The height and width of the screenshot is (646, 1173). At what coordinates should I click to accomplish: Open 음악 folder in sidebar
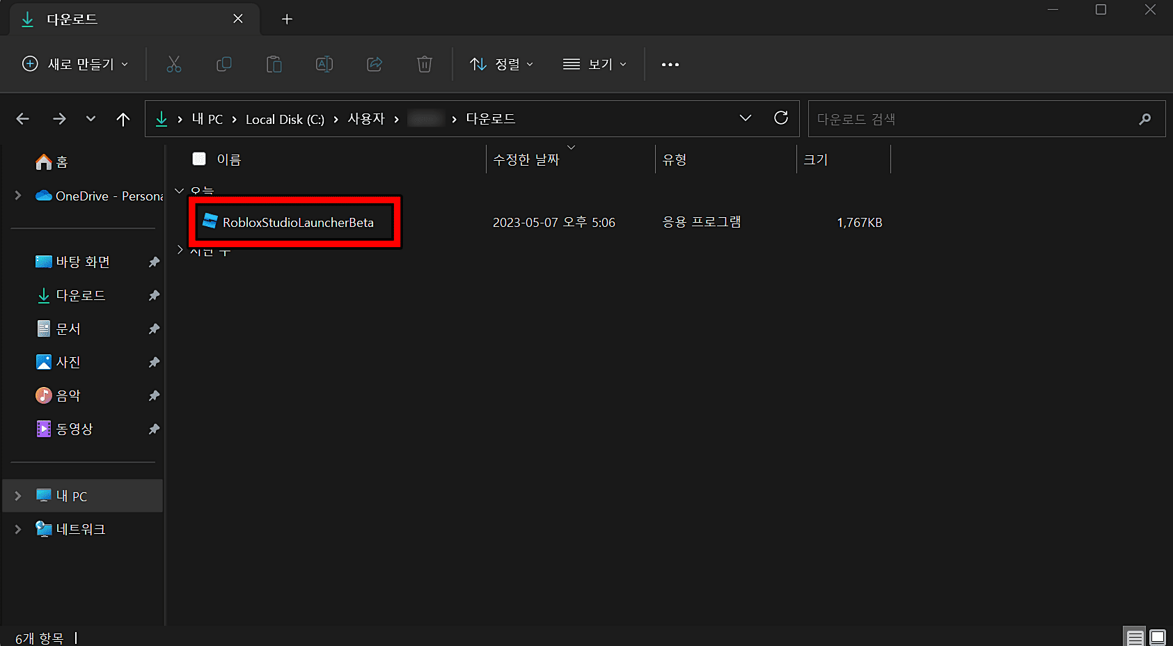(58, 395)
